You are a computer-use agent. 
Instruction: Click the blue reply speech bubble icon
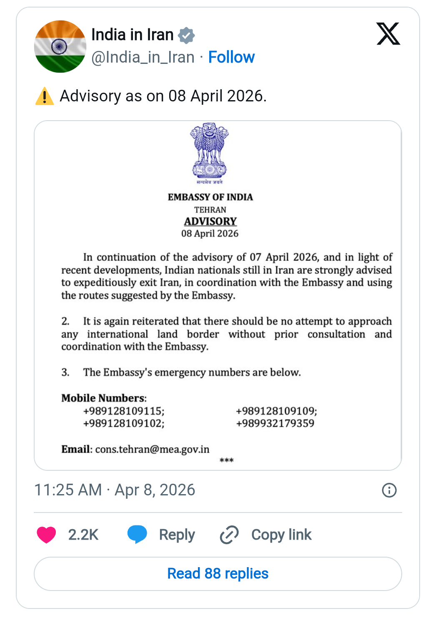coord(137,534)
